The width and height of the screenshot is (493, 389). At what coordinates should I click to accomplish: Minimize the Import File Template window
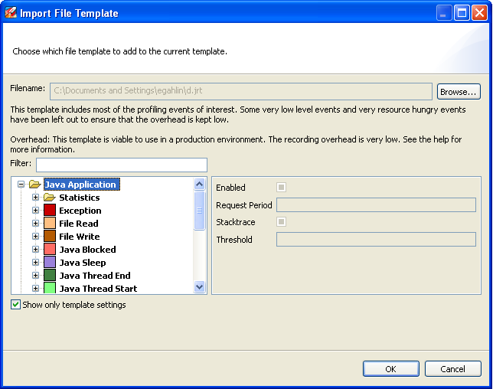[x=444, y=13]
